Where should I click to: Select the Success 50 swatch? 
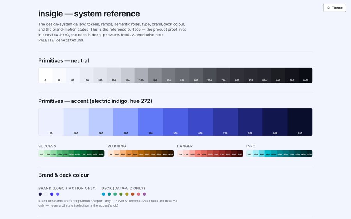[x=41, y=154]
